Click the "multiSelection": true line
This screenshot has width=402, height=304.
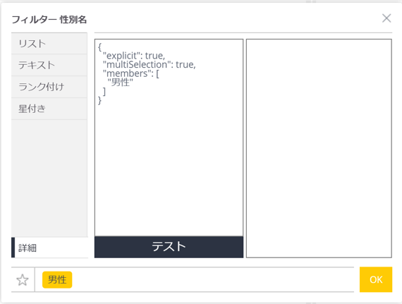click(150, 65)
